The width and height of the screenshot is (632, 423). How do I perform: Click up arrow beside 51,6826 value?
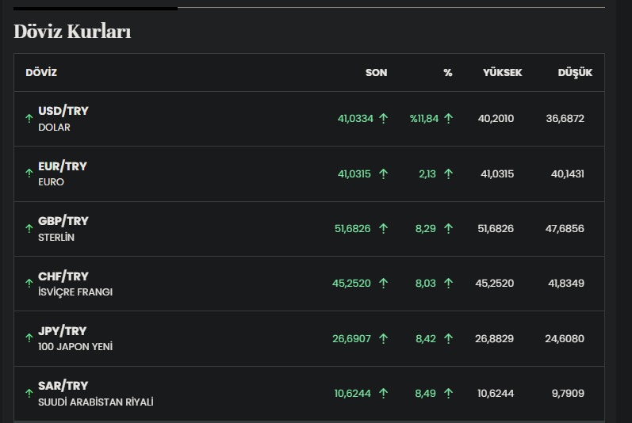(x=383, y=229)
